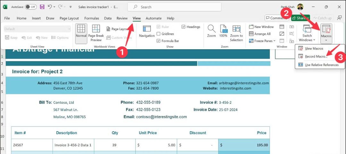
Task: Enable the Gridlines checkbox
Action: 159,34
